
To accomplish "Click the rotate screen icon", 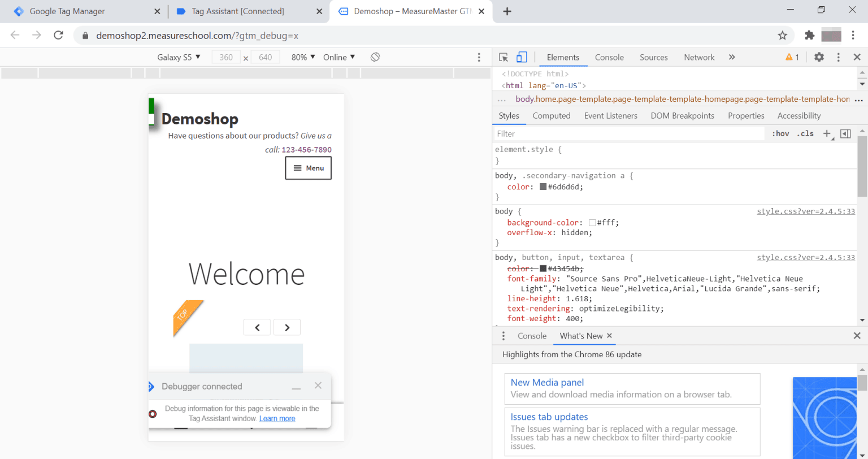I will tap(375, 57).
